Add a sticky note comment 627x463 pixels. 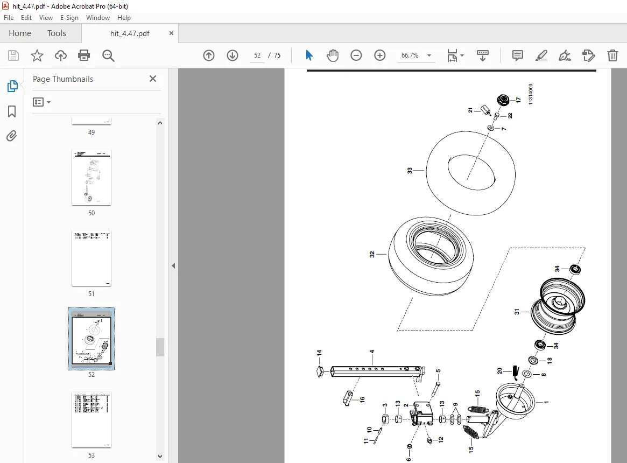pos(517,55)
